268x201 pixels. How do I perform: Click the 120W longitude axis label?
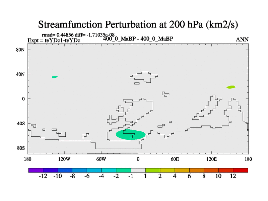pyautogui.click(x=64, y=159)
